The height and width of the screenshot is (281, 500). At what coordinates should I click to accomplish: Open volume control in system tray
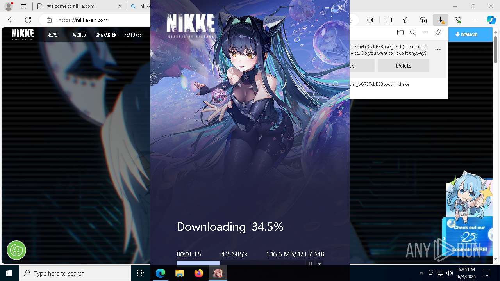[450, 273]
